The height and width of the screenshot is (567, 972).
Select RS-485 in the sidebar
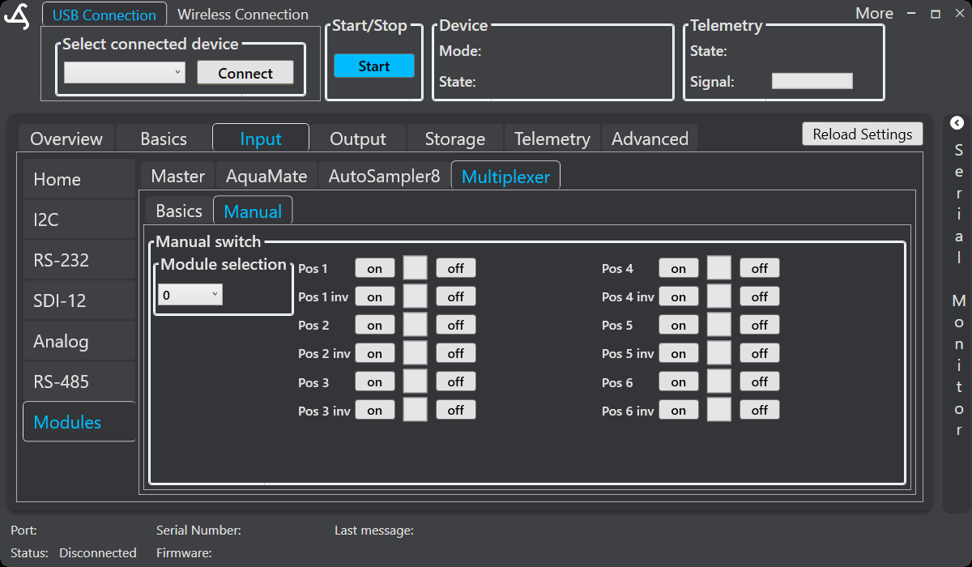tap(79, 382)
